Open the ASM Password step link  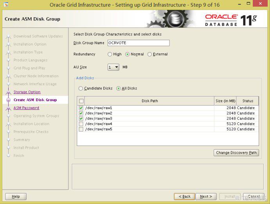click(x=26, y=108)
